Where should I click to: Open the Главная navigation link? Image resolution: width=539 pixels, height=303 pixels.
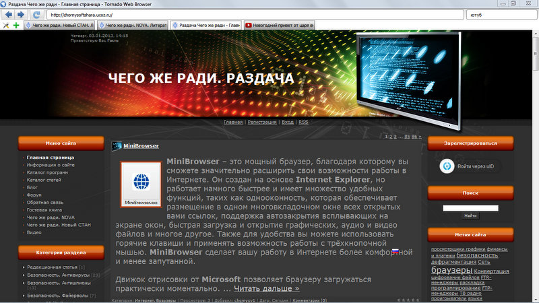point(233,122)
